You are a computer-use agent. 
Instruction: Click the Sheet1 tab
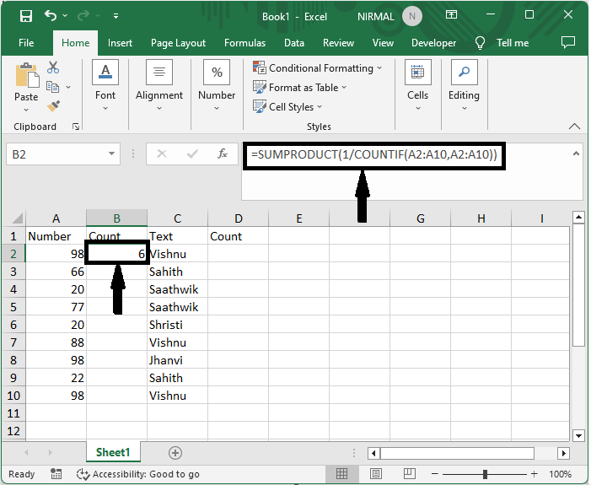tap(113, 452)
